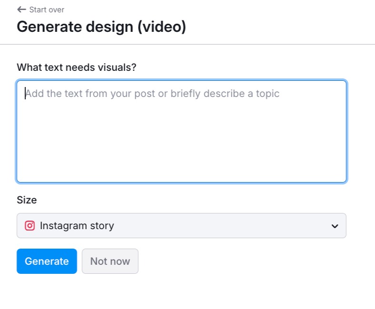The width and height of the screenshot is (375, 309).
Task: Click the 'Size' label
Action: point(27,200)
